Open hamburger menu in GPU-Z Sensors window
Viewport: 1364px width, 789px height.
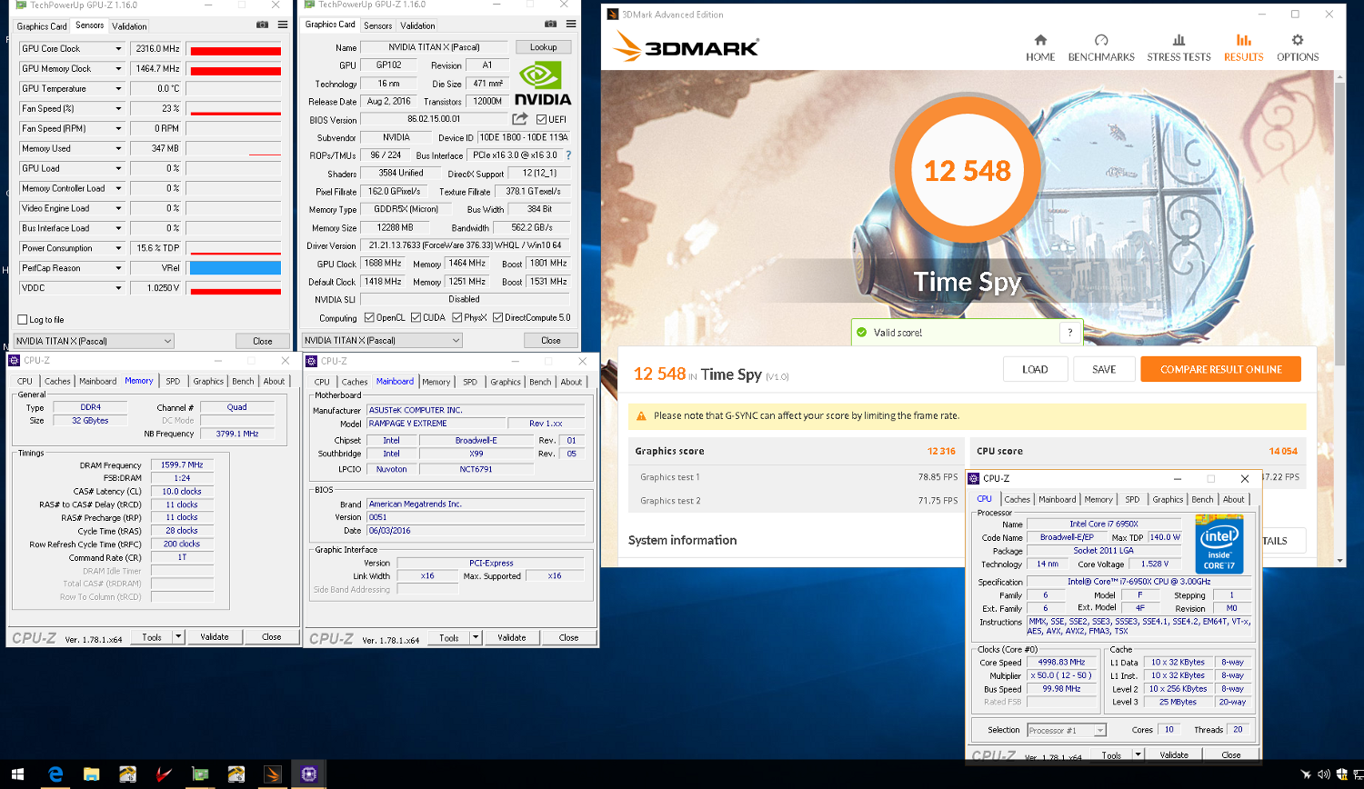tap(283, 25)
